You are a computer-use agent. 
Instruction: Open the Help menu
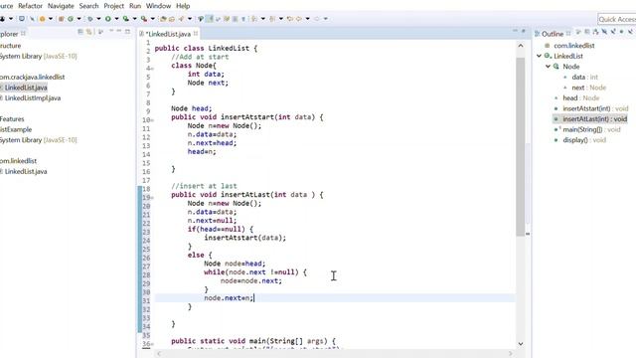(x=183, y=6)
